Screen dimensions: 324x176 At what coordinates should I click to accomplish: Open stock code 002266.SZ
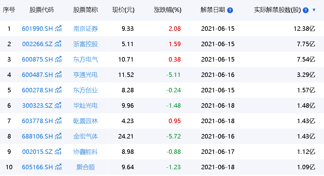[37, 44]
